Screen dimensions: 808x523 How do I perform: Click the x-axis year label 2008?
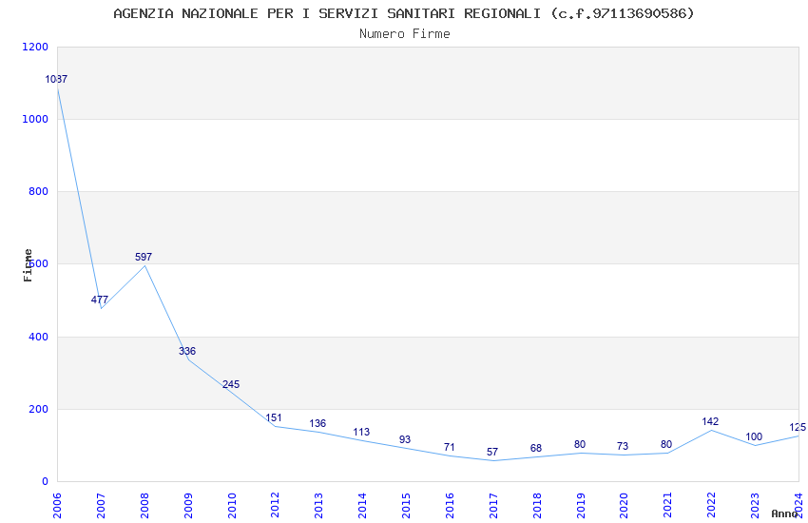click(x=144, y=506)
